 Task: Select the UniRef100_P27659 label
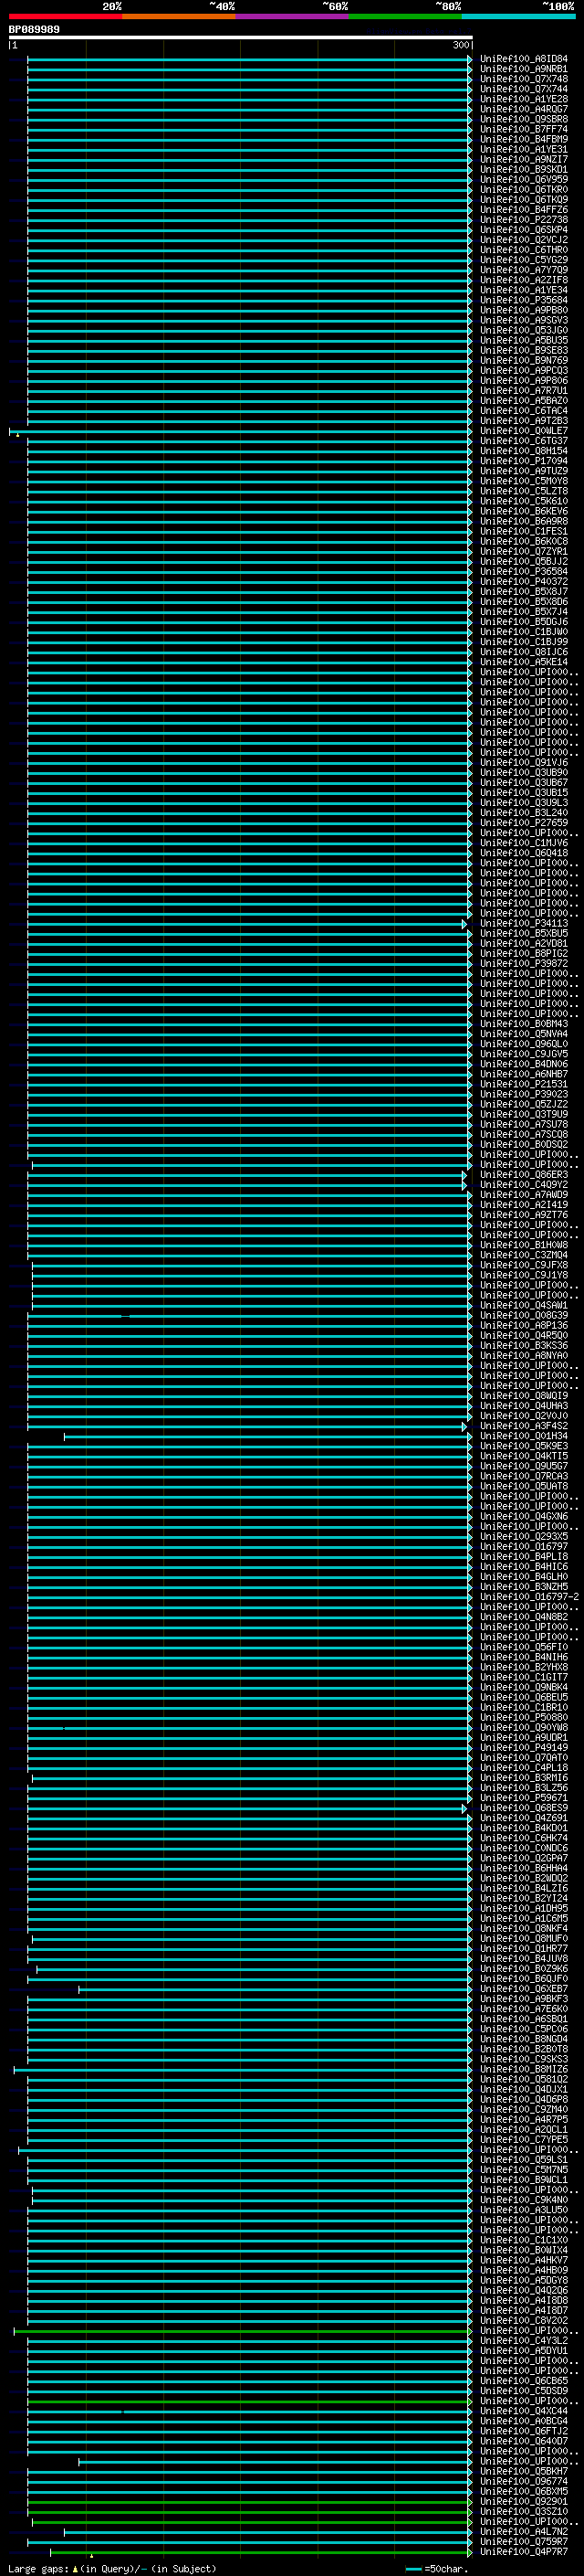[x=523, y=823]
